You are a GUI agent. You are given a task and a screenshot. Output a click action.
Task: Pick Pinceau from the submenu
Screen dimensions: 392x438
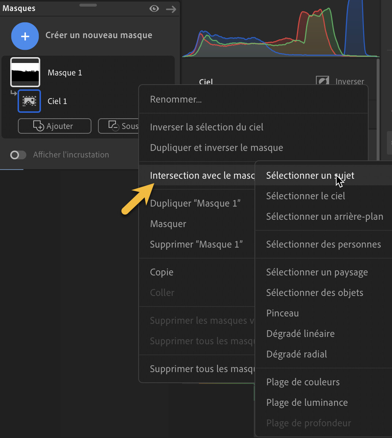(x=283, y=313)
